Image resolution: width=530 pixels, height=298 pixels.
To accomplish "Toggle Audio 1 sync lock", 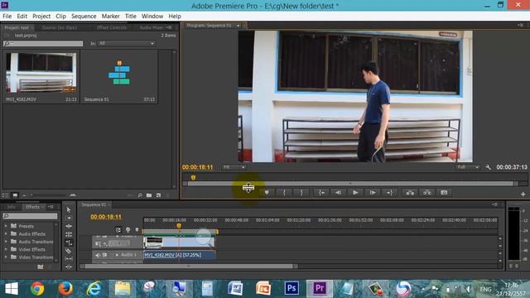I will click(x=105, y=255).
